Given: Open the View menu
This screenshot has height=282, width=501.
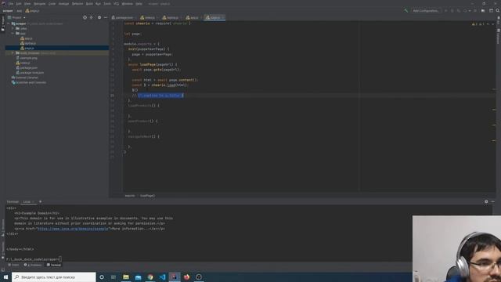Looking at the screenshot, I should (x=27, y=4).
